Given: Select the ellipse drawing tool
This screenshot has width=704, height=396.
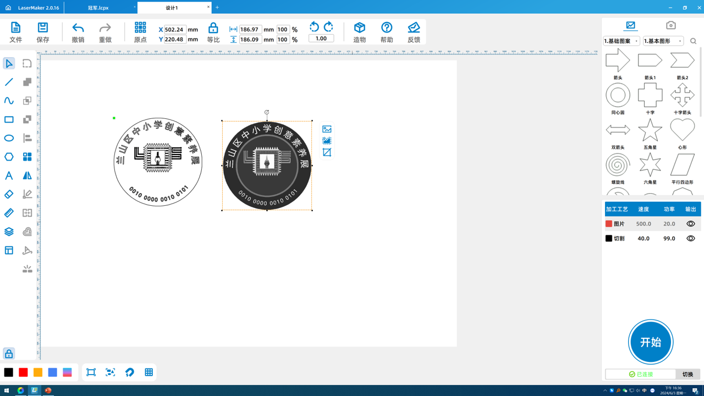Looking at the screenshot, I should pyautogui.click(x=9, y=138).
